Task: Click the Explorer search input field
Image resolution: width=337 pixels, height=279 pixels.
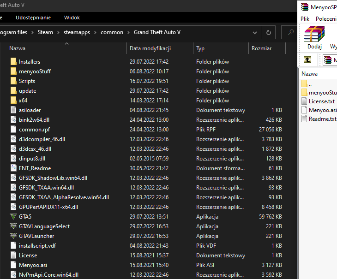Action: (x=289, y=32)
